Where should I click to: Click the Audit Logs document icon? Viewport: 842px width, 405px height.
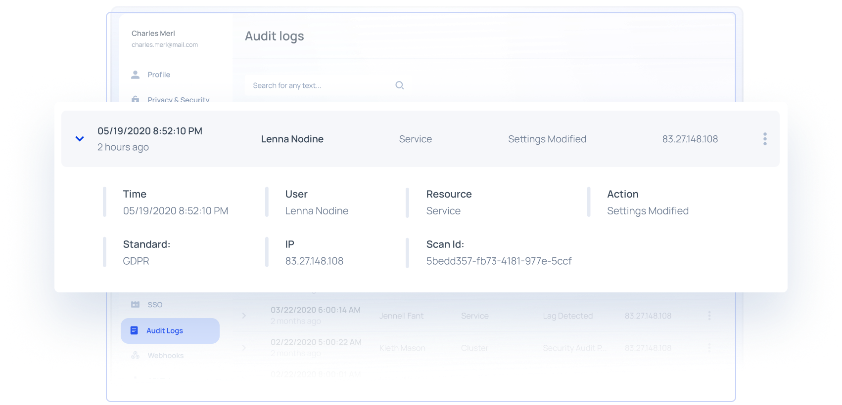point(134,330)
